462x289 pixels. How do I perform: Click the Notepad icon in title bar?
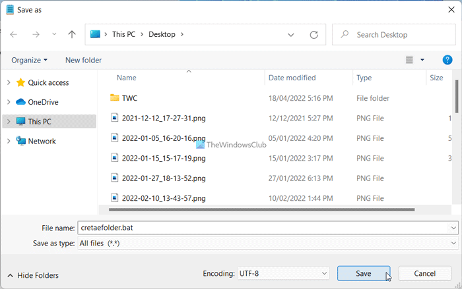(x=10, y=10)
